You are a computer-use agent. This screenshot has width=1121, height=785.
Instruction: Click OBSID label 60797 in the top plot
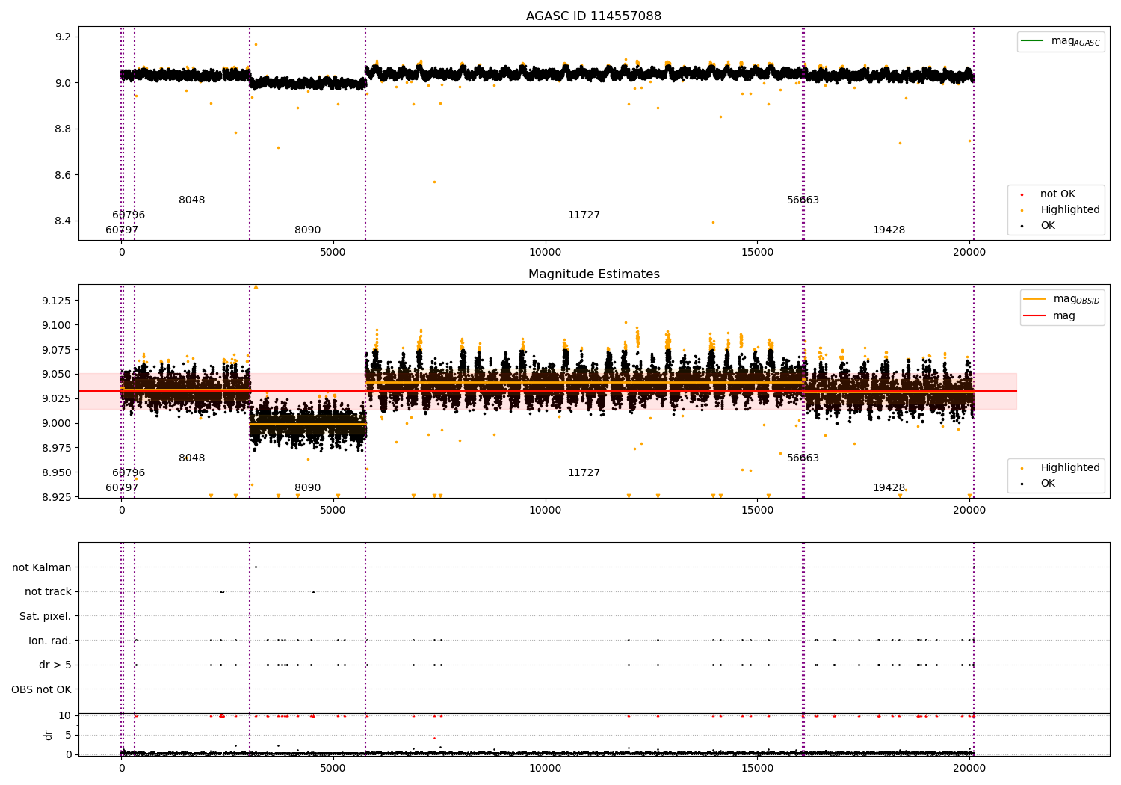(x=122, y=230)
